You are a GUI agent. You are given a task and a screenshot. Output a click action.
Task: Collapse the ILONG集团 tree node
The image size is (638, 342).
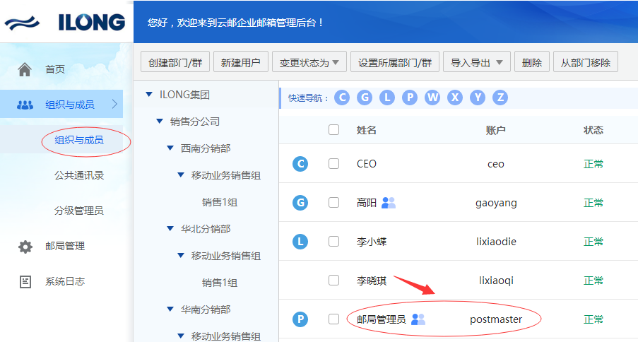148,95
